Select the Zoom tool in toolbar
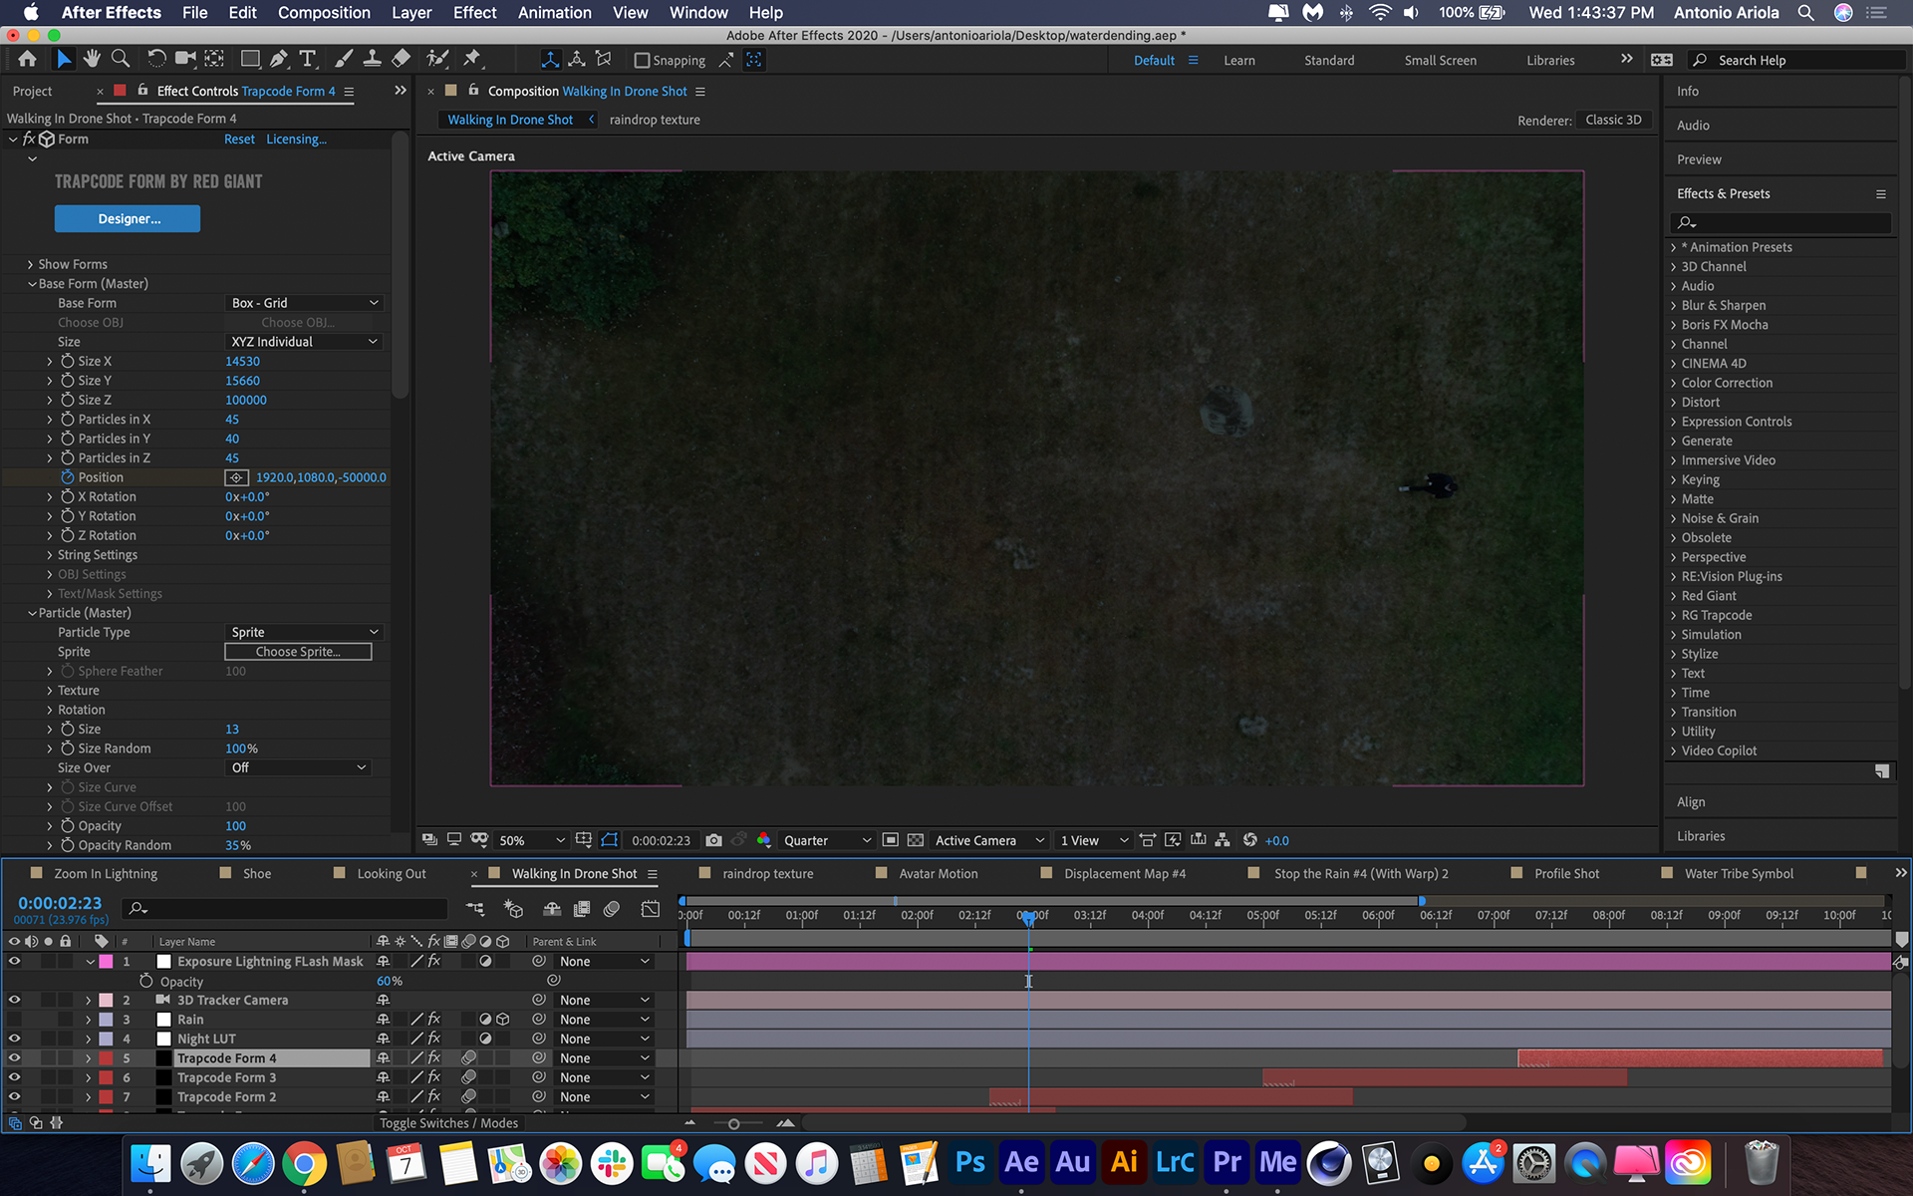The width and height of the screenshot is (1913, 1196). tap(121, 60)
